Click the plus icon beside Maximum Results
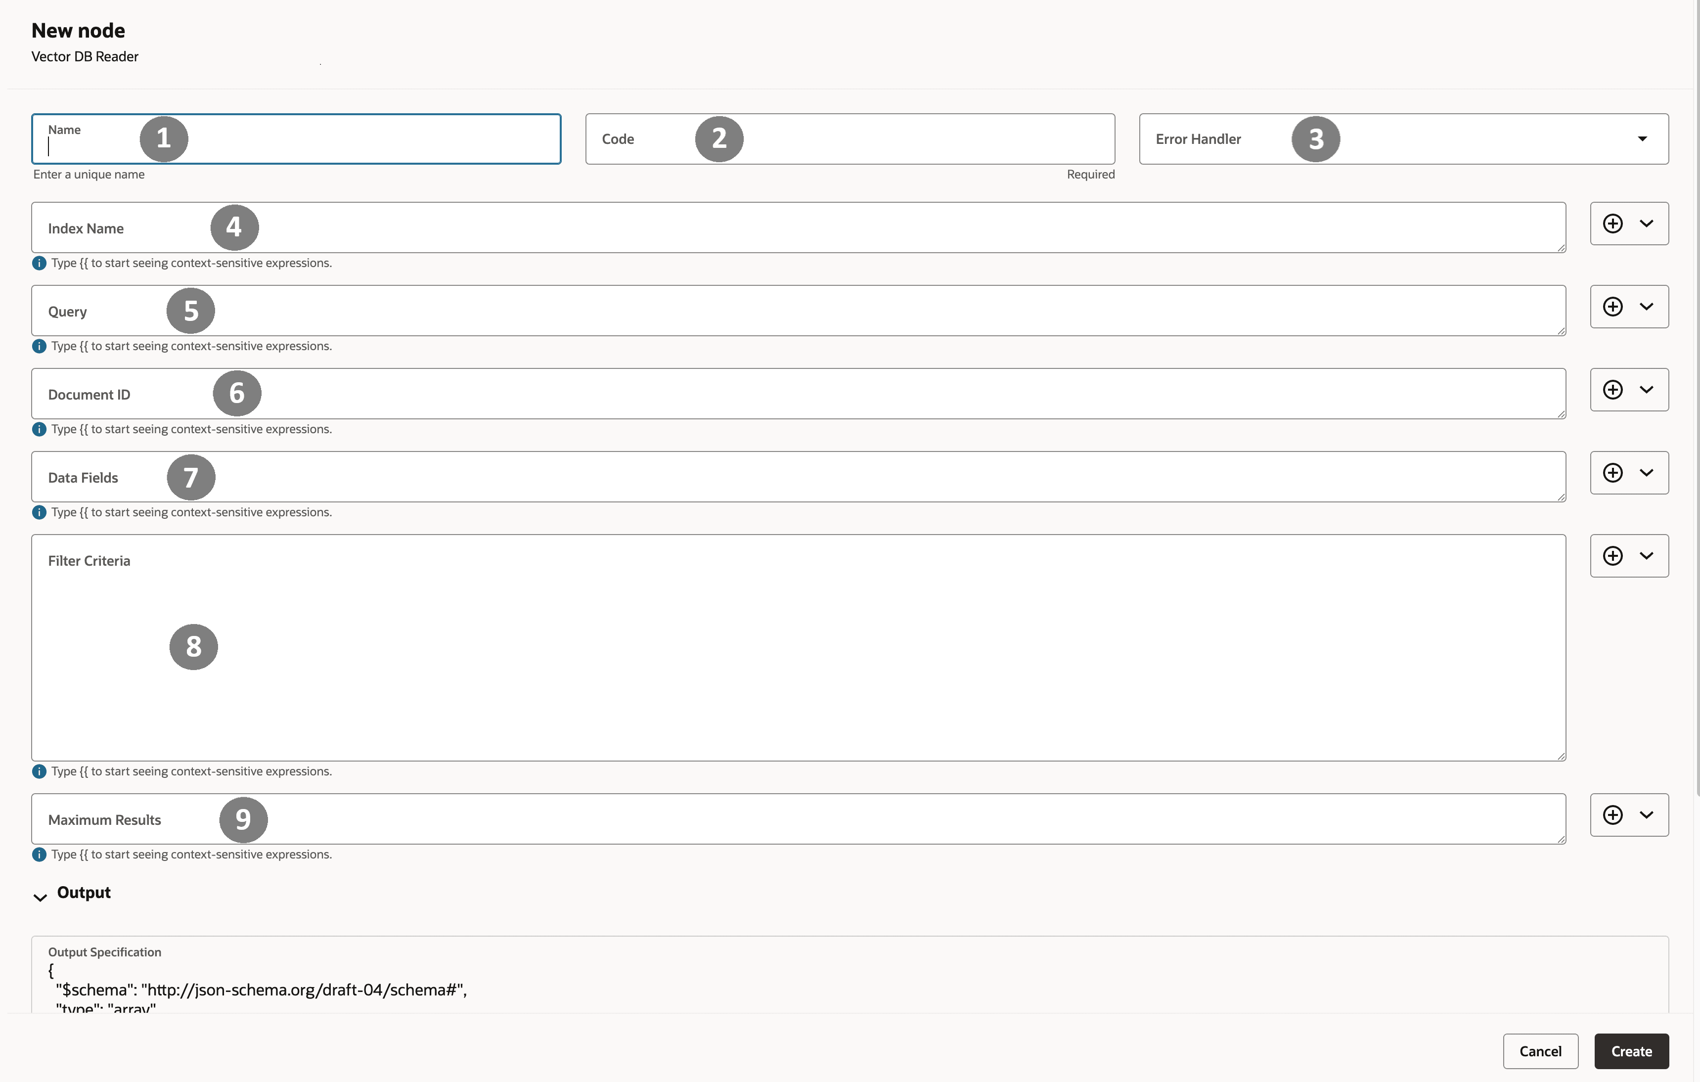Viewport: 1700px width, 1082px height. (x=1612, y=815)
